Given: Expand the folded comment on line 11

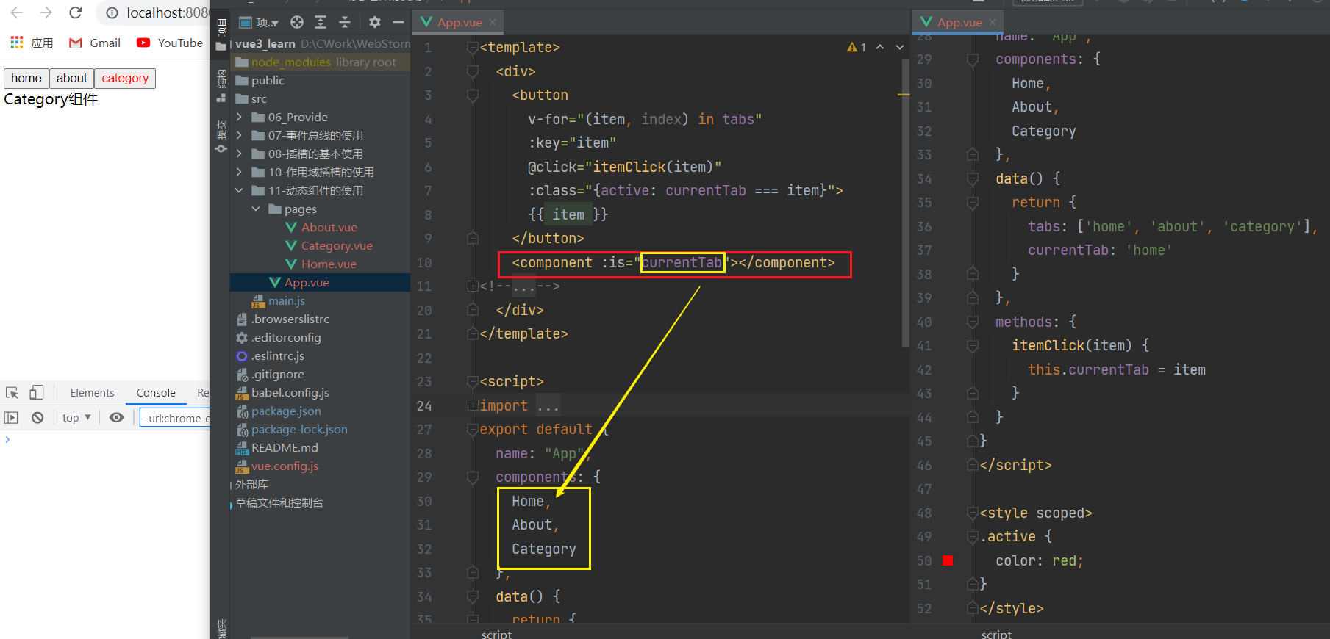Looking at the screenshot, I should pos(473,286).
